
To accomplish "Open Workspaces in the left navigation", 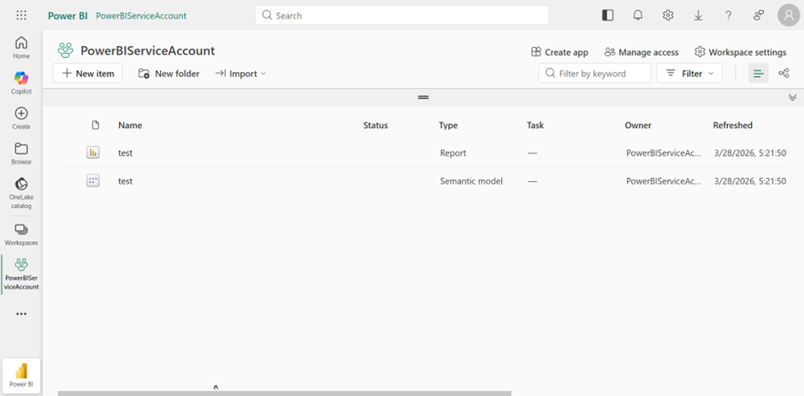I will point(21,233).
